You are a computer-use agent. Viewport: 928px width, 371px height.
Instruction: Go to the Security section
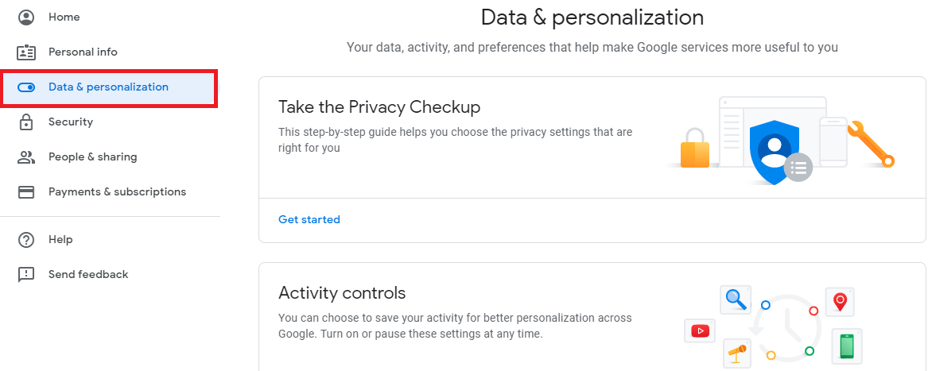(x=71, y=122)
